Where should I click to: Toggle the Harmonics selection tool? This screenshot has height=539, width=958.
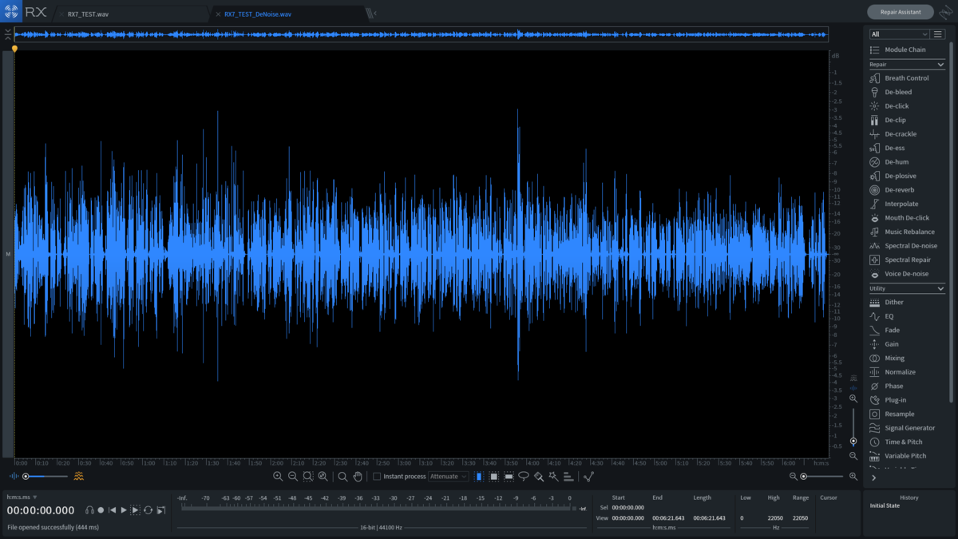click(568, 477)
